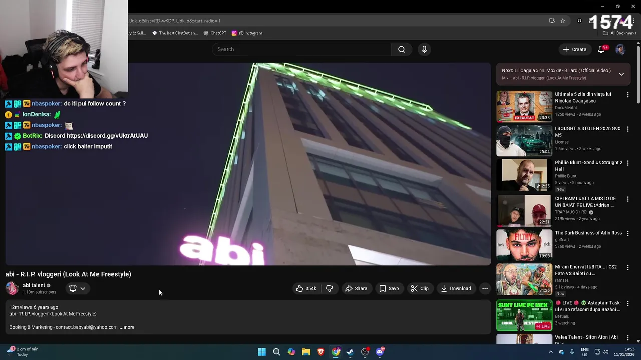Open options for Mi-am Enervat IUBITA video
The width and height of the screenshot is (641, 360).
pos(627,267)
